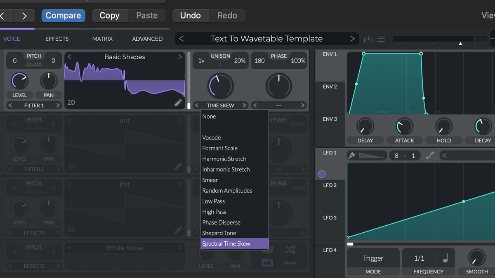495x278 pixels.
Task: Select High Pass in the morph menu
Action: pos(235,212)
